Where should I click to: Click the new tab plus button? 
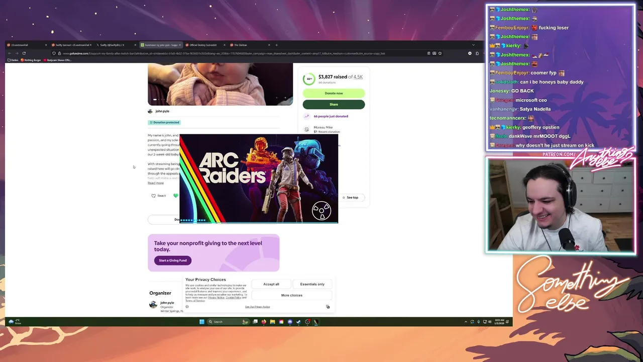276,45
